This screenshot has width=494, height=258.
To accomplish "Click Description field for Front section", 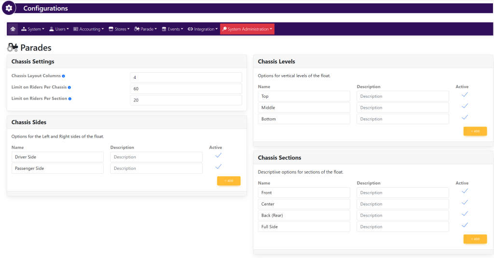I will tap(402, 193).
